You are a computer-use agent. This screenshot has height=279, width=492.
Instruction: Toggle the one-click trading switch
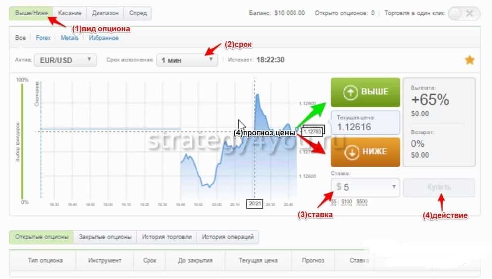[x=464, y=13]
